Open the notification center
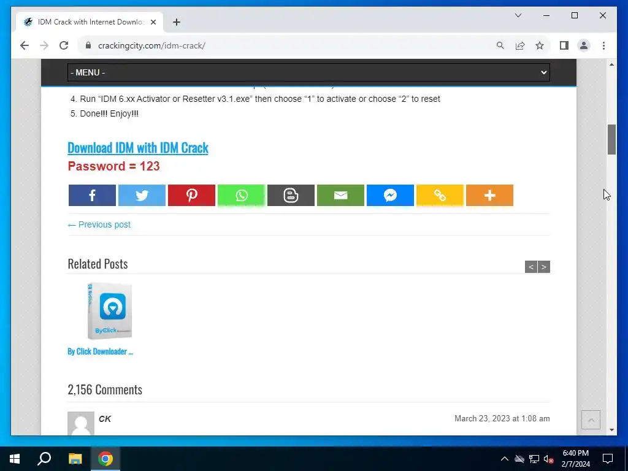 tap(608, 459)
